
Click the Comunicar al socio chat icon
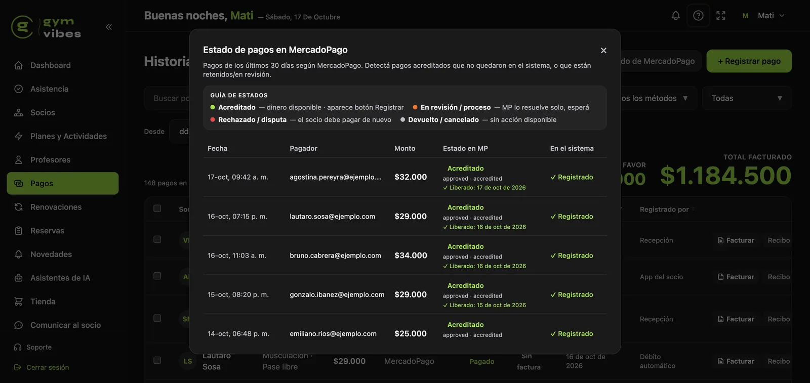(19, 325)
